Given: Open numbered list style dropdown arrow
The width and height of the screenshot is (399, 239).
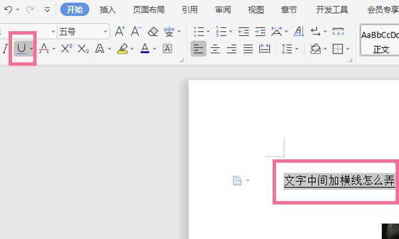Looking at the screenshot, I should (x=231, y=32).
